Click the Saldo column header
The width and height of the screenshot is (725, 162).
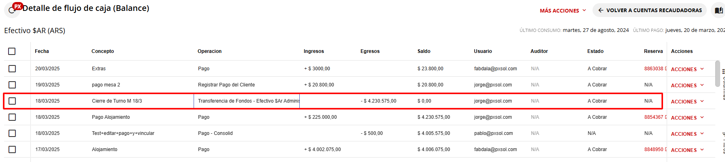click(424, 51)
